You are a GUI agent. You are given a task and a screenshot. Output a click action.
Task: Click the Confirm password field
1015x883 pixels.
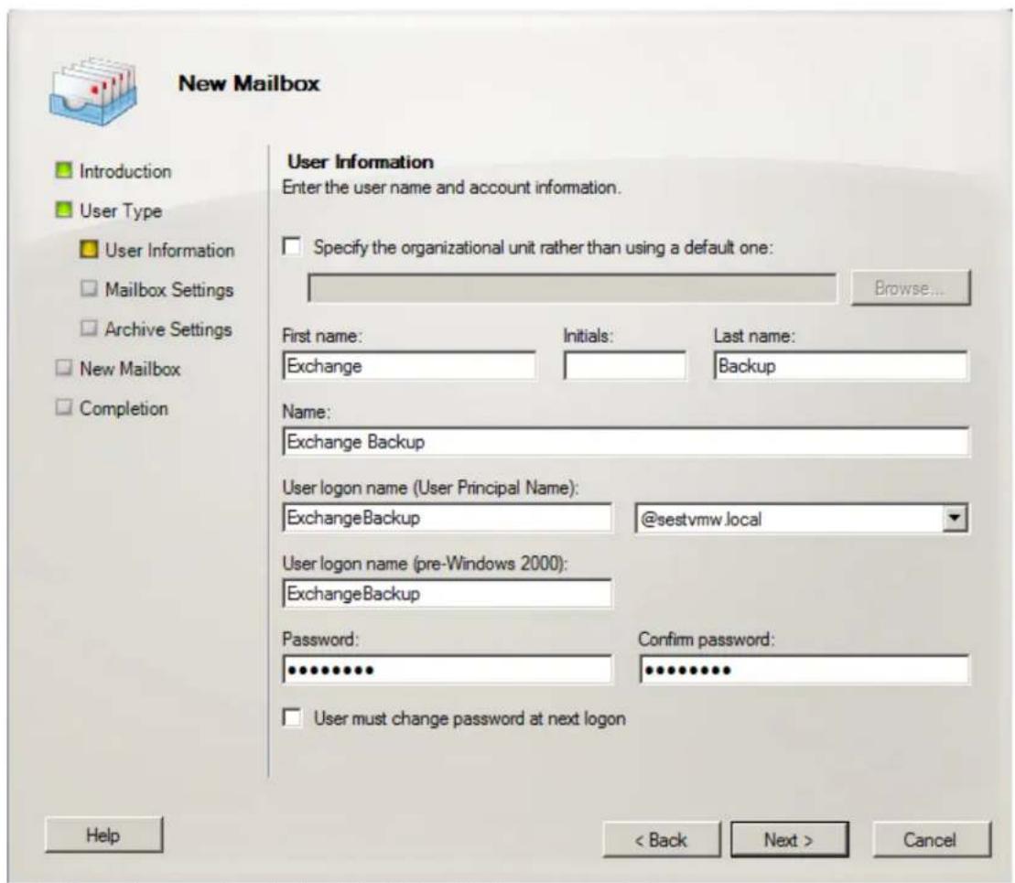804,670
